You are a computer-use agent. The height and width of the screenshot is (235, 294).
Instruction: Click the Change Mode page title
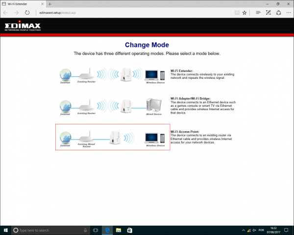[x=147, y=45]
